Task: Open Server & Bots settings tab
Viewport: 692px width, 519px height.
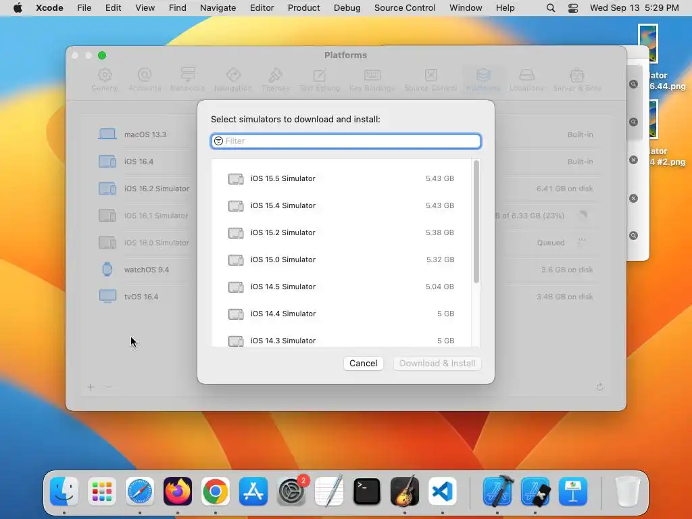Action: coord(577,80)
